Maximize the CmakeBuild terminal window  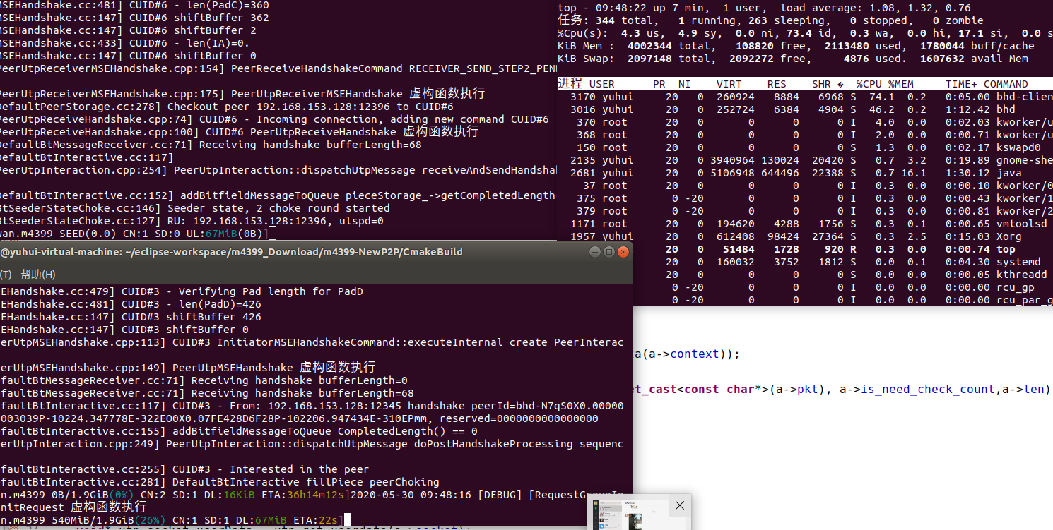(609, 252)
